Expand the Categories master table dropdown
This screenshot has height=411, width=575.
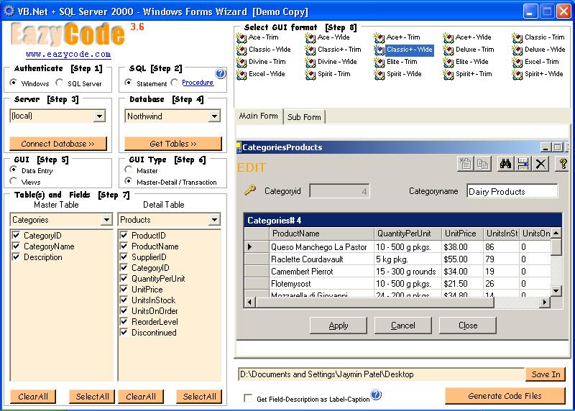click(106, 220)
